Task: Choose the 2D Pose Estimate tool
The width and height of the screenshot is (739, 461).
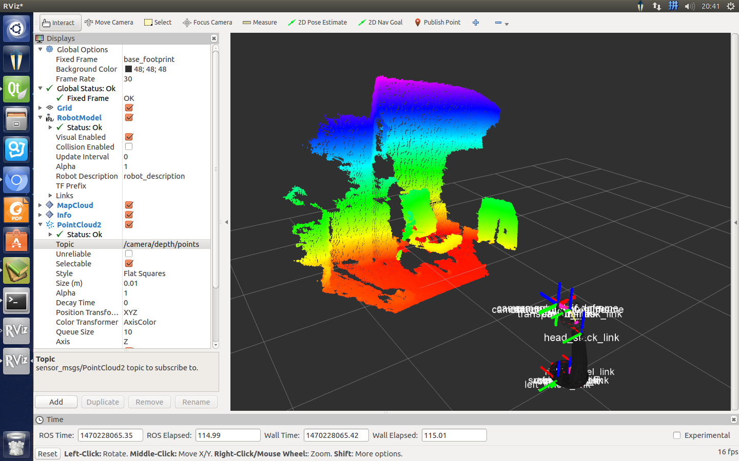Action: 317,23
